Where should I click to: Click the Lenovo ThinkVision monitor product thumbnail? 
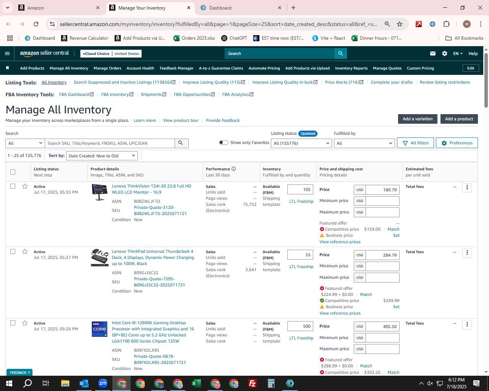100,192
